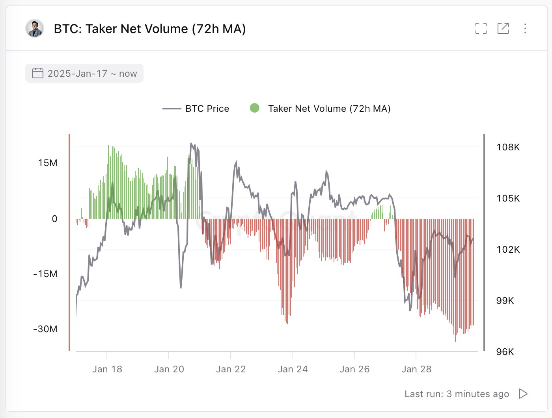Click the 102K price axis label

(508, 250)
